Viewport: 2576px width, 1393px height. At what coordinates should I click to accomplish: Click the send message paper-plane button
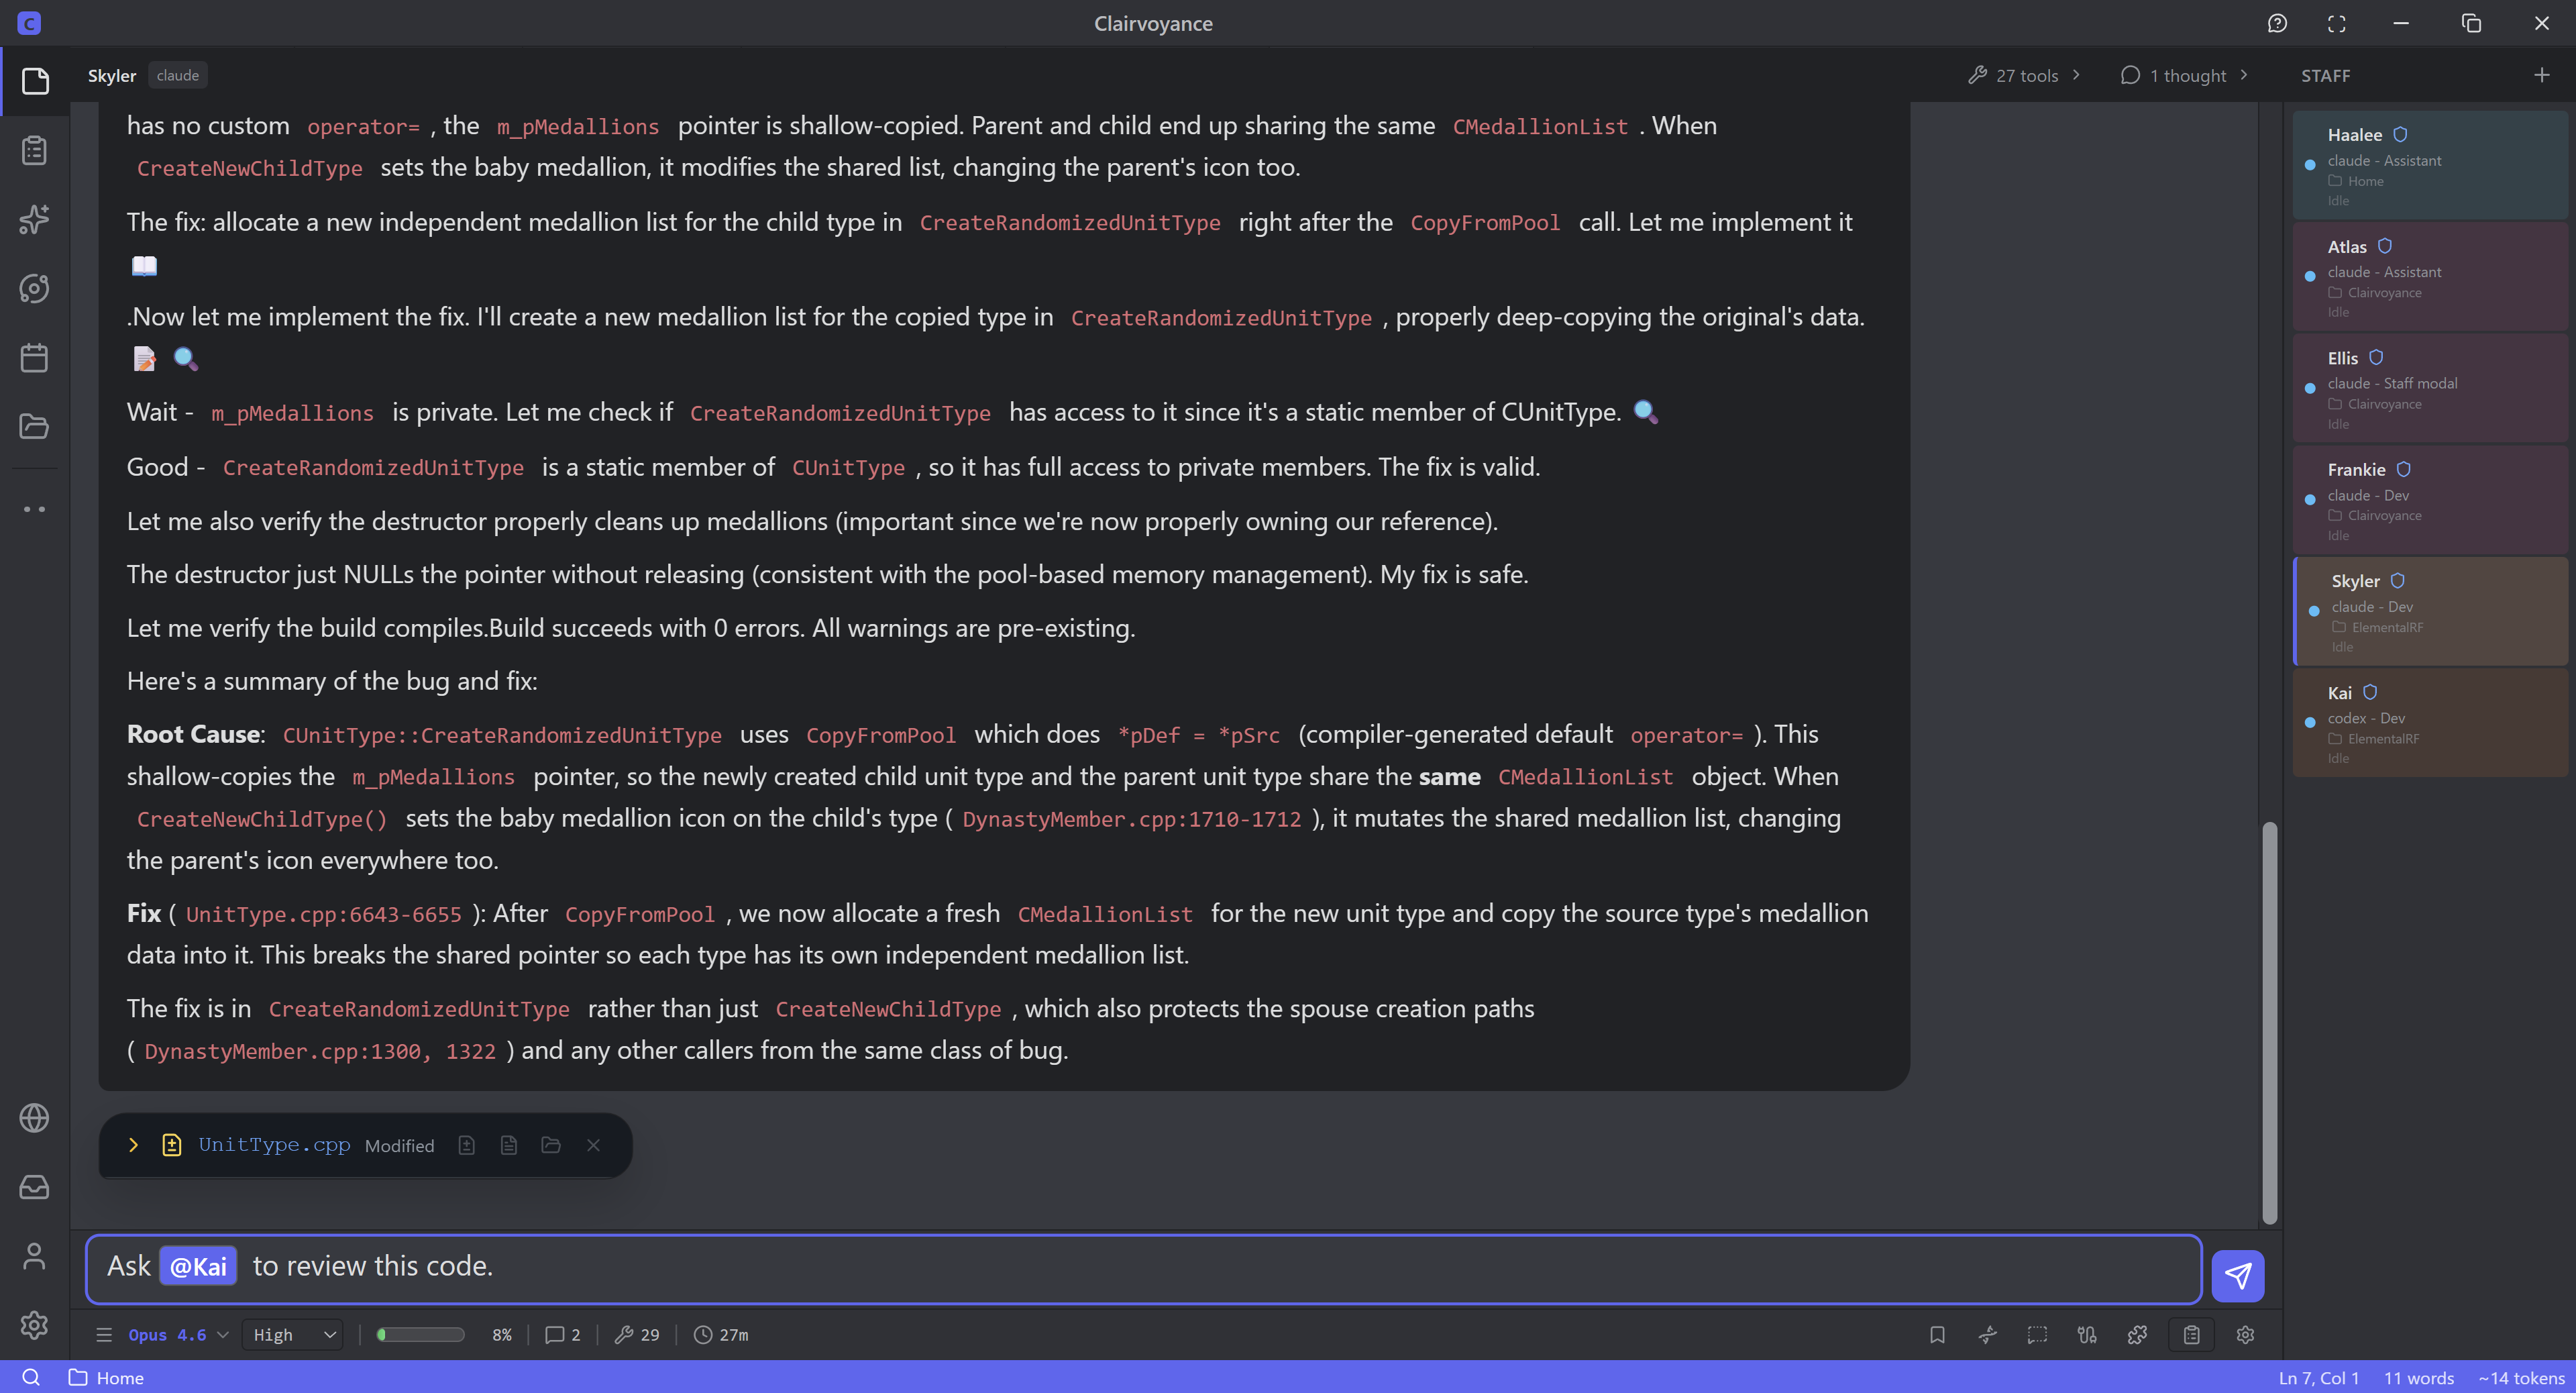click(2237, 1275)
